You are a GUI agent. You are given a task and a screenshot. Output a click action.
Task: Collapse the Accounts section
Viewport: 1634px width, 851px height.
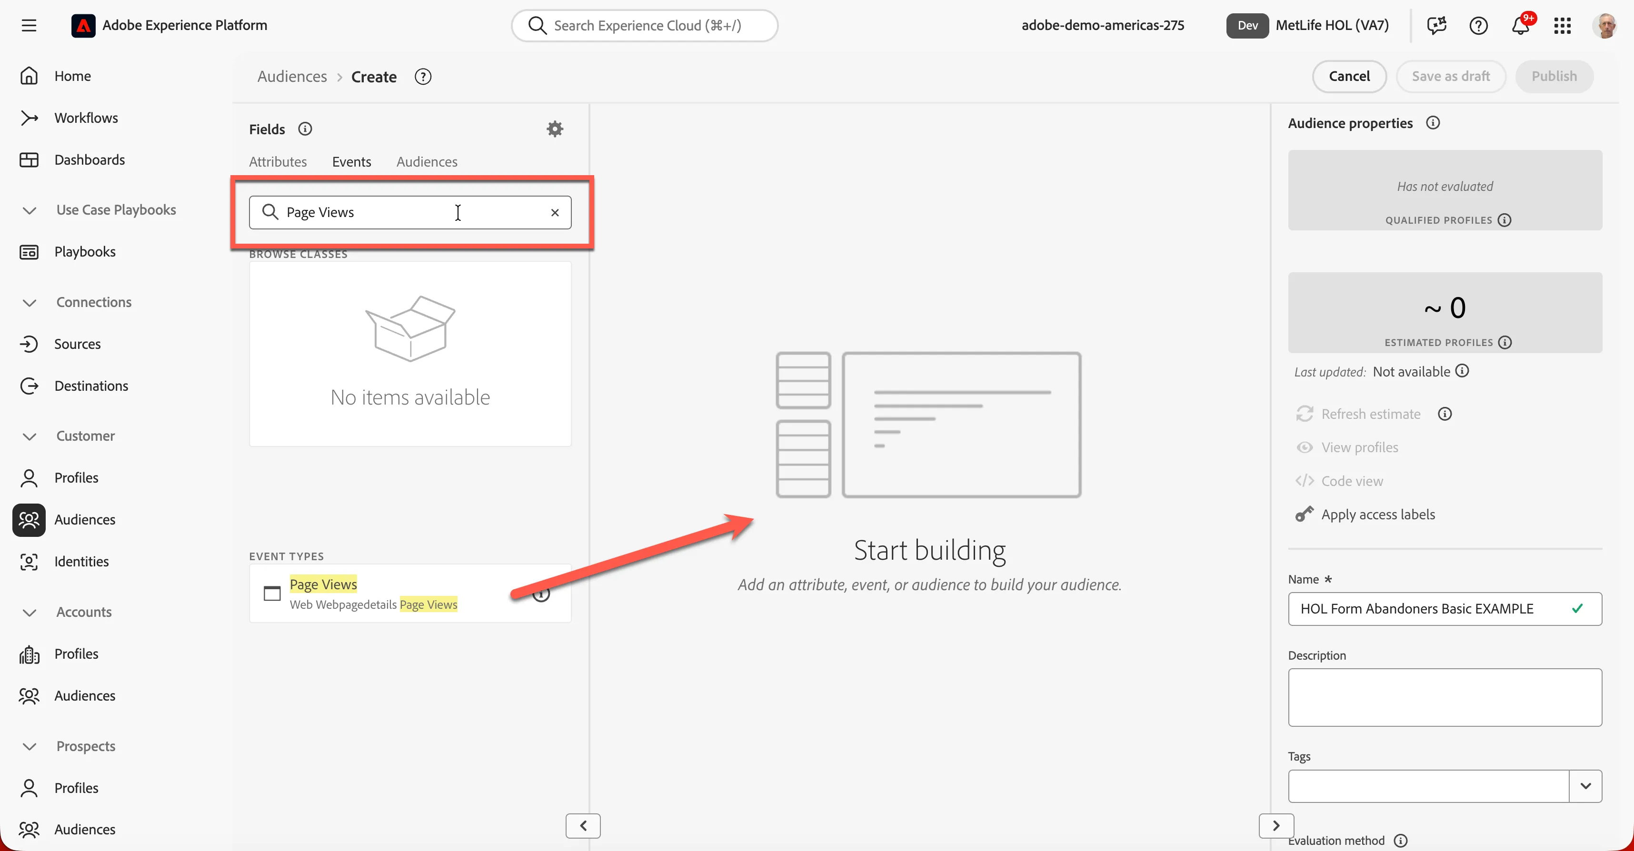[29, 613]
